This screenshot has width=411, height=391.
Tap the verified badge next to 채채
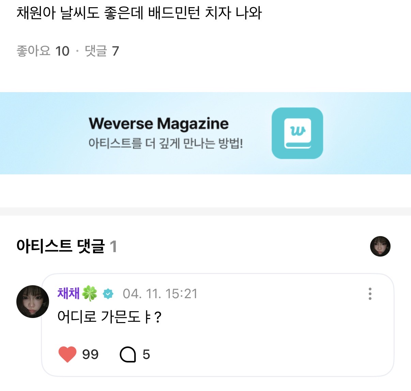[108, 294]
